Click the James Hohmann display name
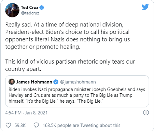This screenshot has height=131, width=154. [34, 82]
